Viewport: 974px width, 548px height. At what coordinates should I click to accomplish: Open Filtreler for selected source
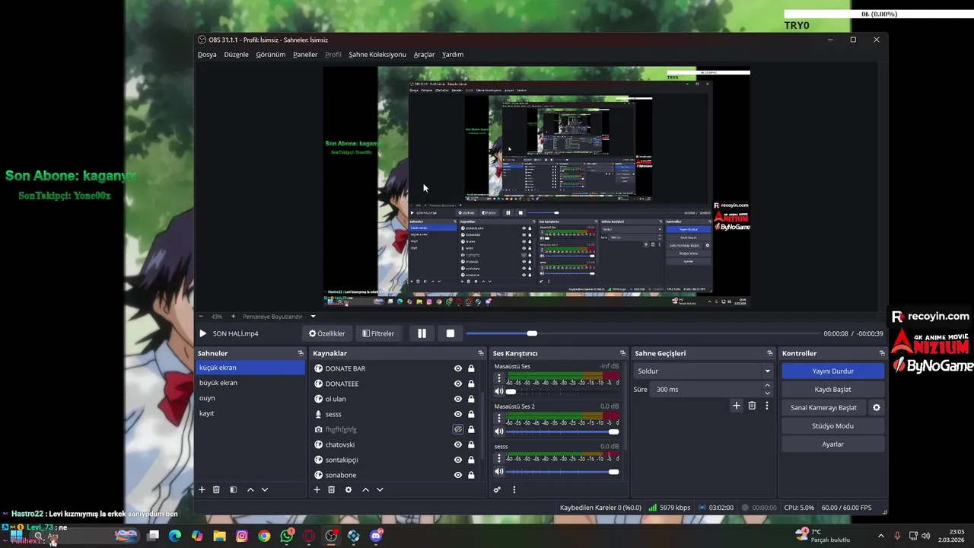click(378, 333)
